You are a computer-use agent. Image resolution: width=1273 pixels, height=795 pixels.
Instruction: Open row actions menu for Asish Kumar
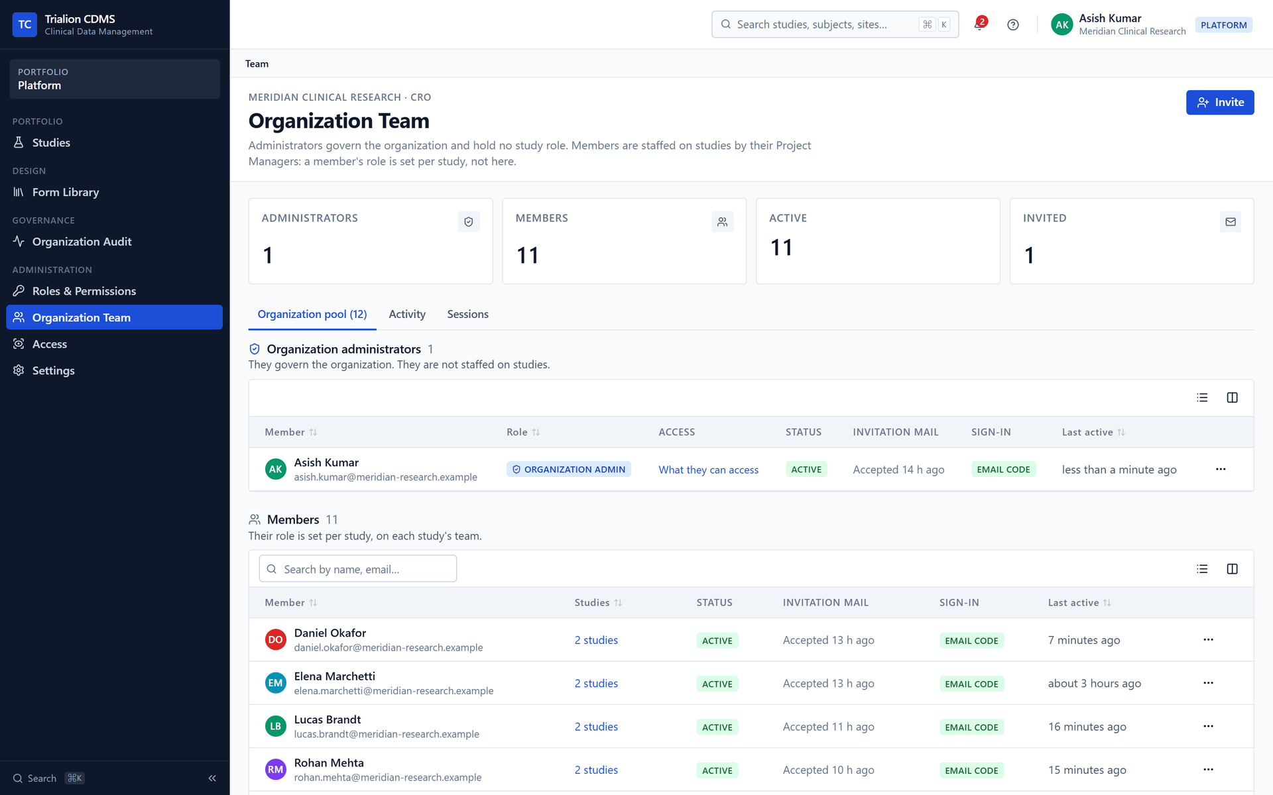point(1221,469)
